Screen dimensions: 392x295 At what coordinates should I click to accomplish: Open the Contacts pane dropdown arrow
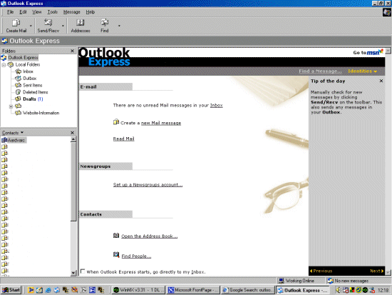22,132
